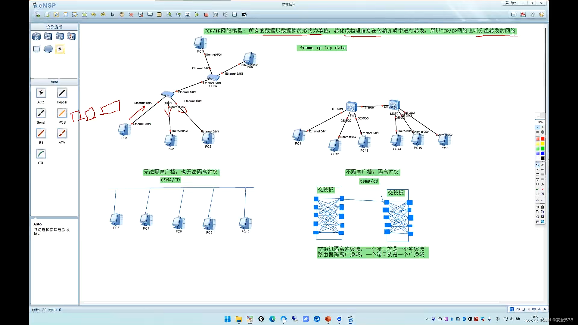Choose the Serial cable type
Image resolution: width=578 pixels, height=325 pixels.
click(41, 113)
